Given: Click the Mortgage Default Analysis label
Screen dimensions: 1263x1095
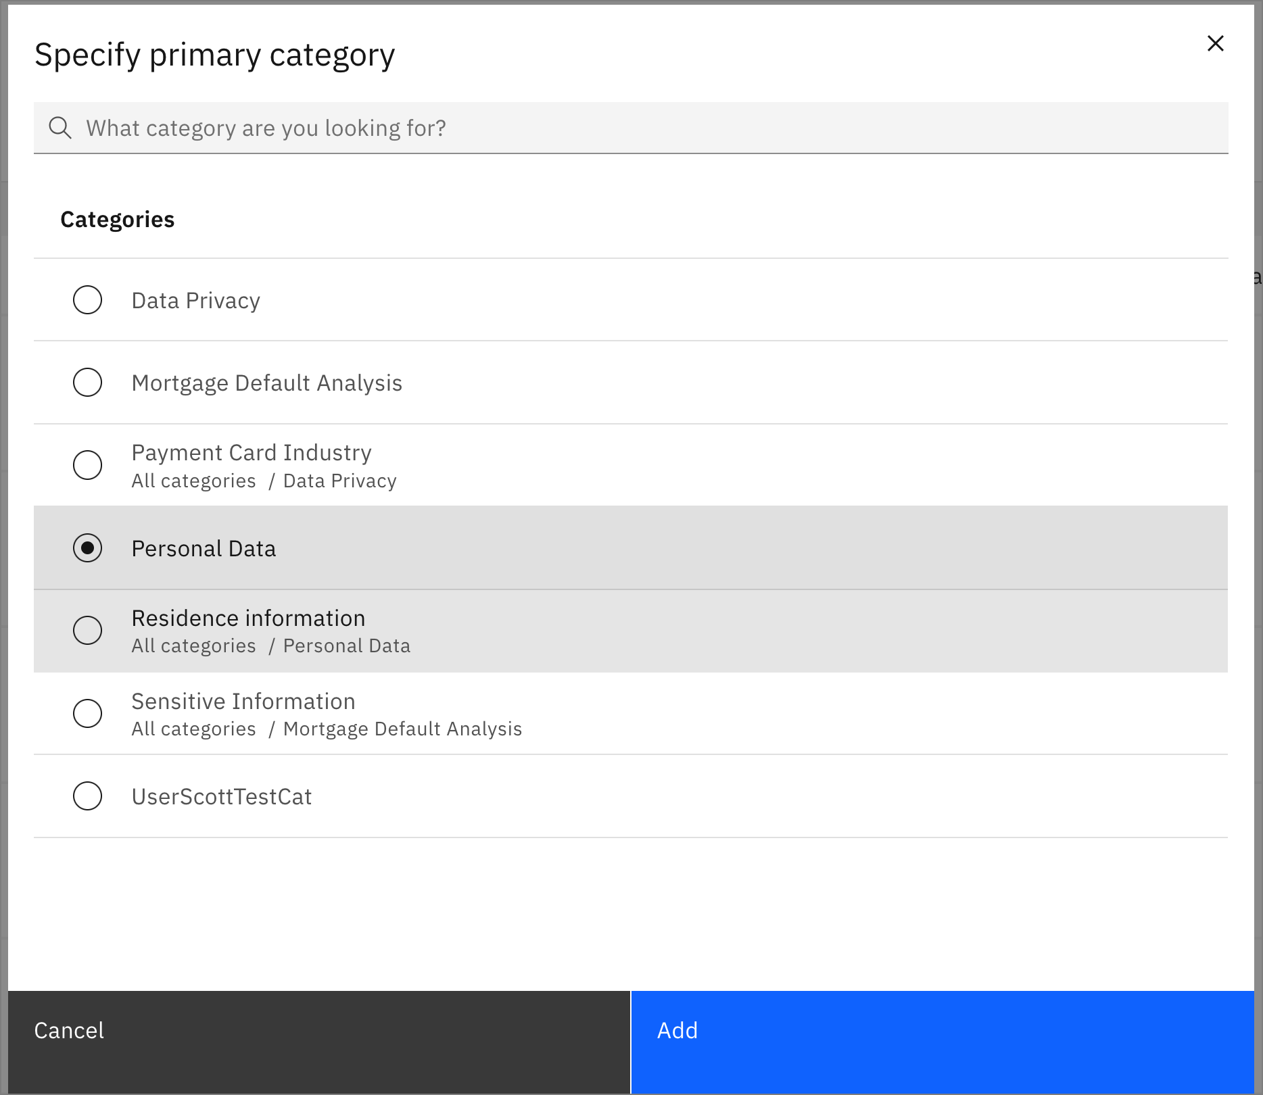Looking at the screenshot, I should (x=267, y=383).
